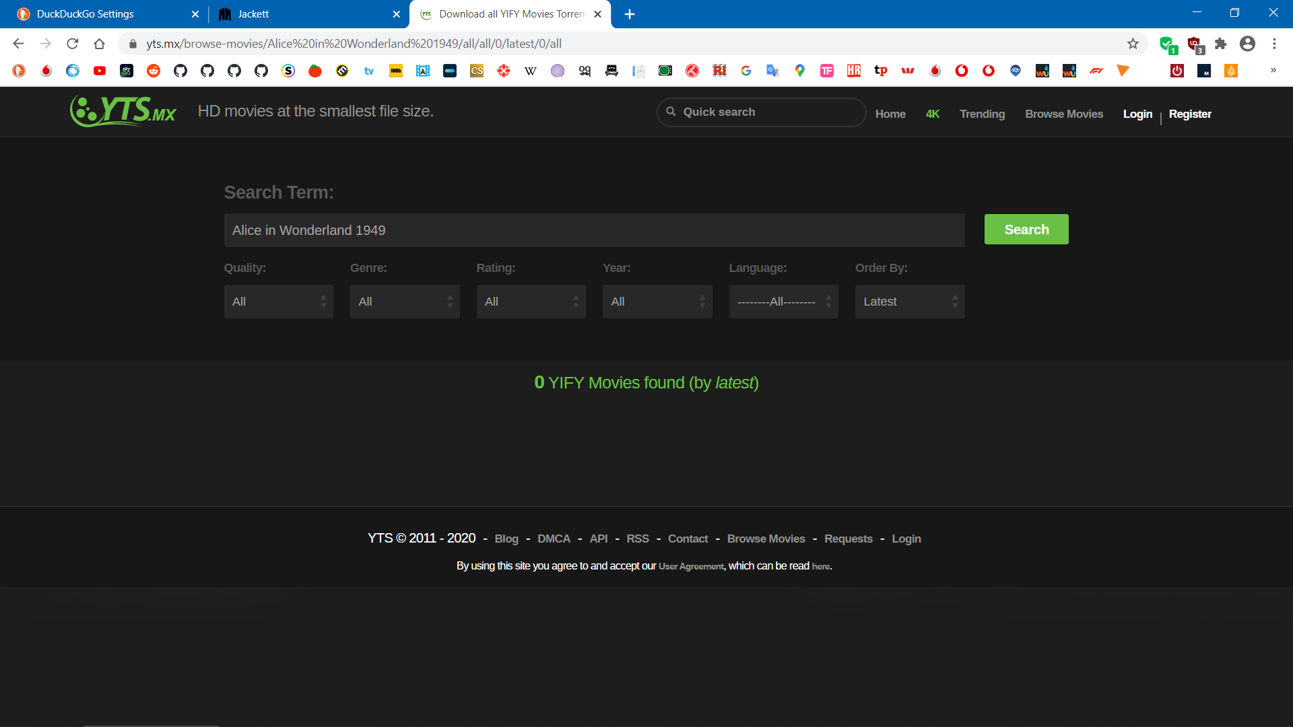The height and width of the screenshot is (727, 1293).
Task: Open the Wikipedia bookmark
Action: point(531,71)
